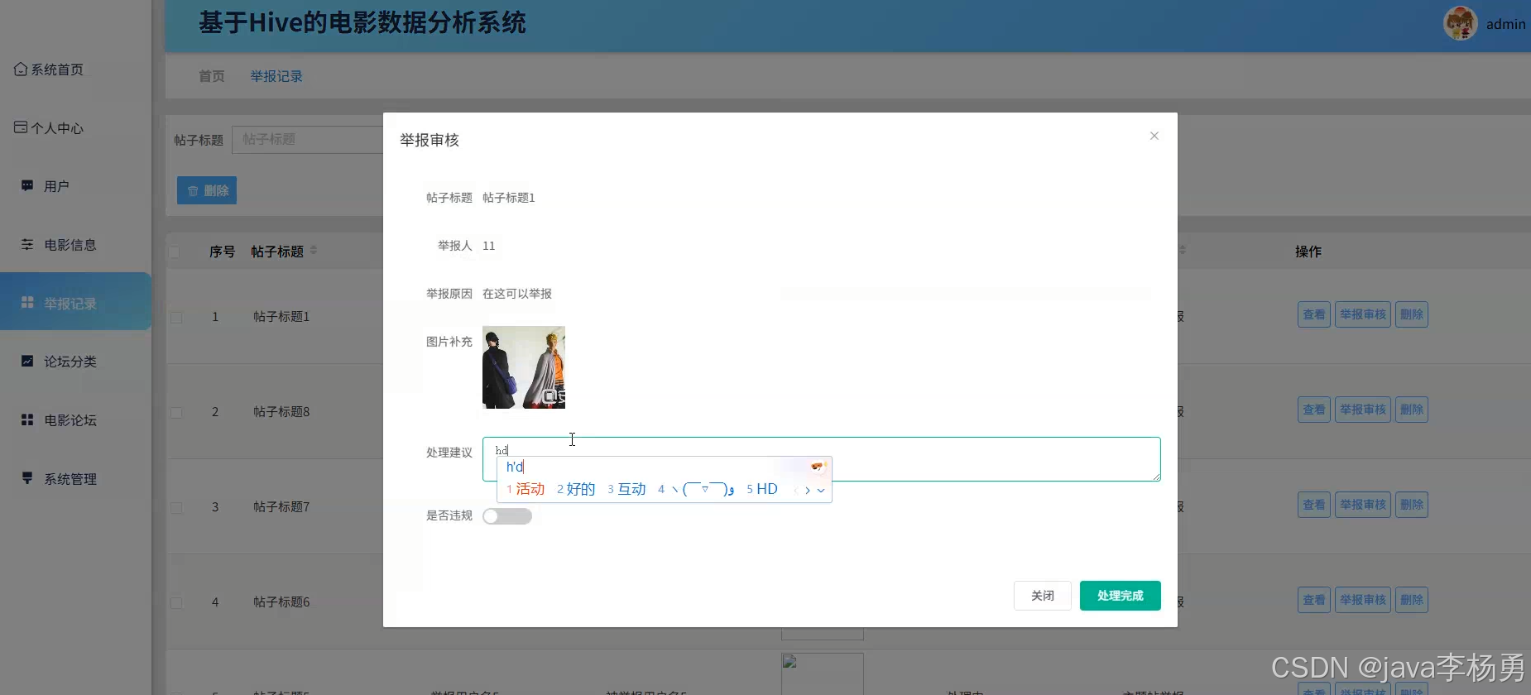This screenshot has width=1531, height=695.
Task: Close the 举报审核 dialog with X
Action: pyautogui.click(x=1154, y=136)
